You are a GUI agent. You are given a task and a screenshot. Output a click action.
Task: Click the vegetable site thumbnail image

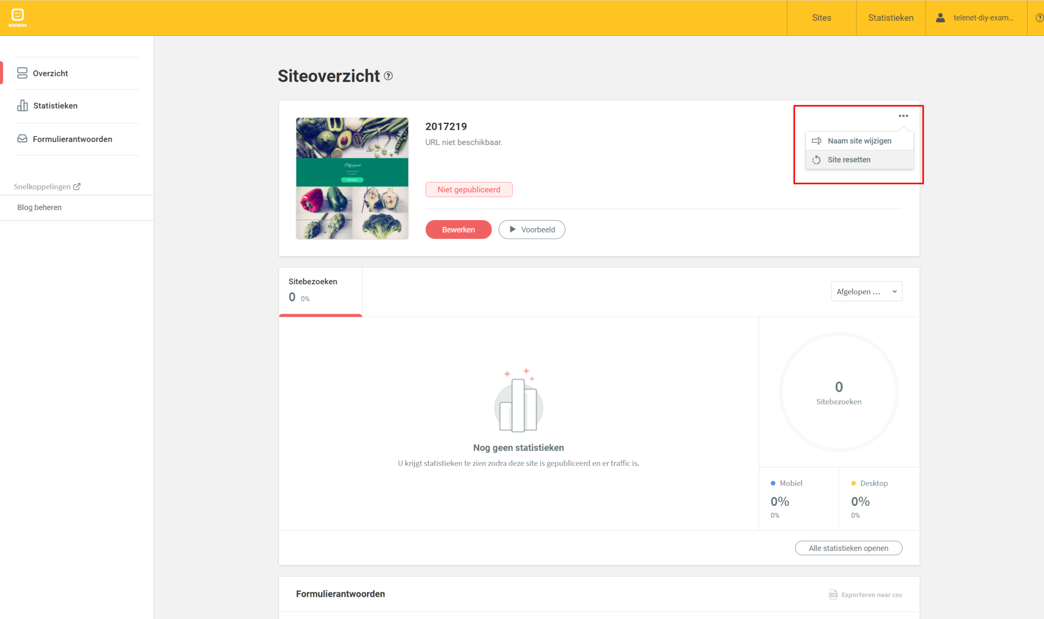[x=352, y=178]
